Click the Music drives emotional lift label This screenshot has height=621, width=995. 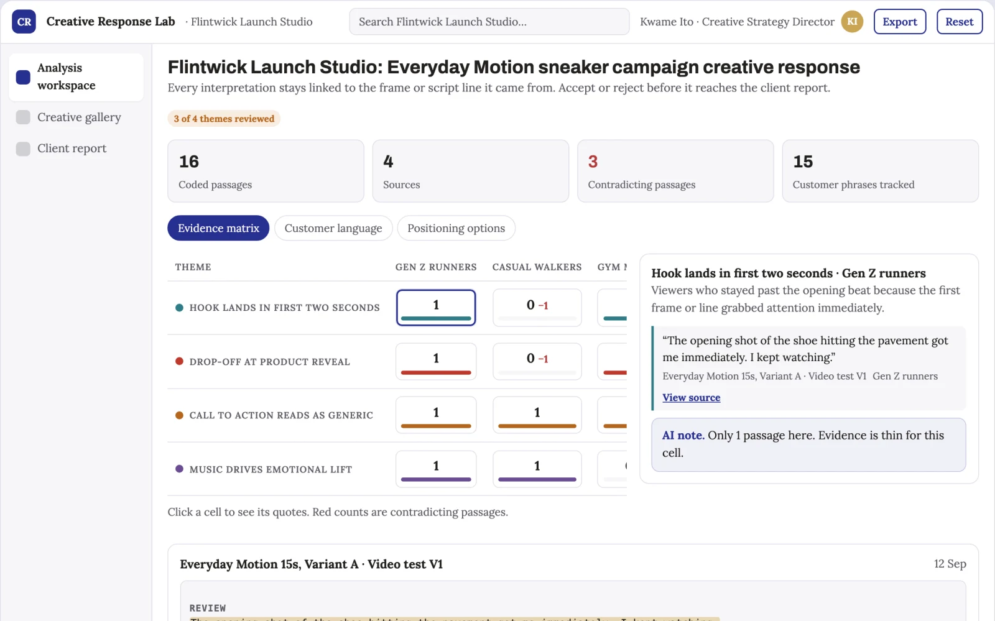271,469
